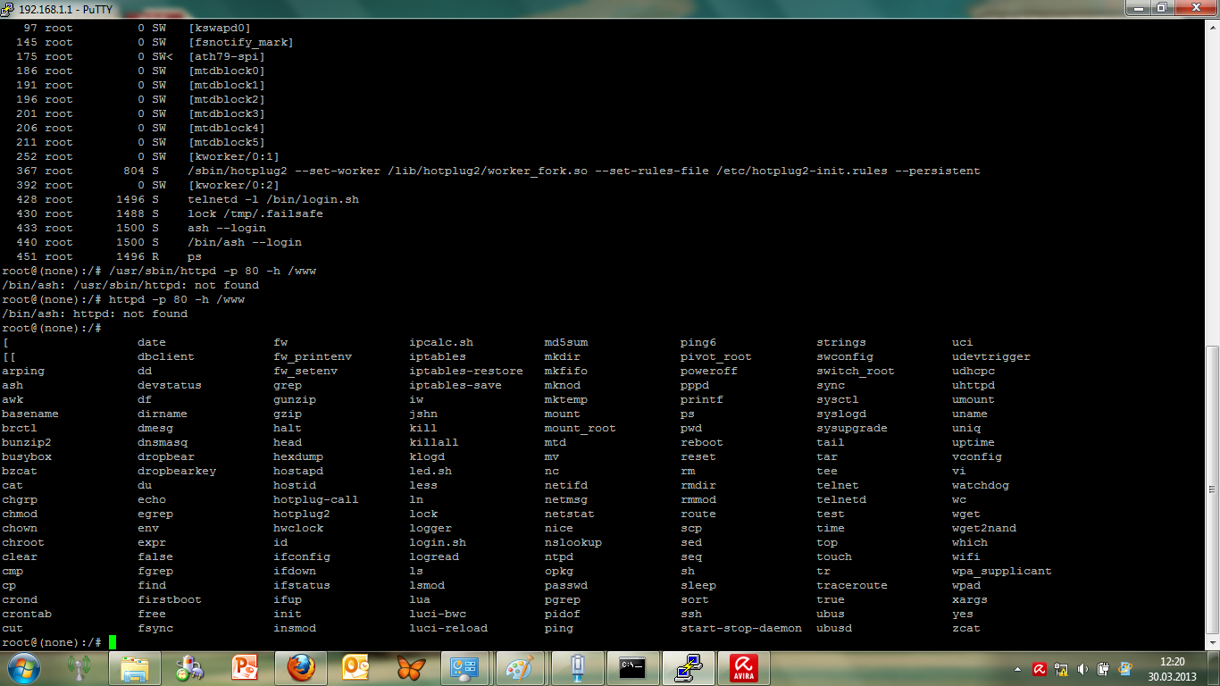Click the wireless antenna taskbar icon
The image size is (1220, 686).
tap(79, 668)
